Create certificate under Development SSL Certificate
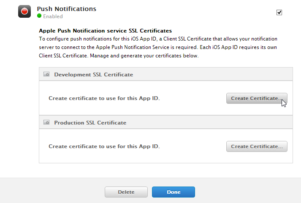Viewport: 301px width, 203px height. tap(257, 98)
